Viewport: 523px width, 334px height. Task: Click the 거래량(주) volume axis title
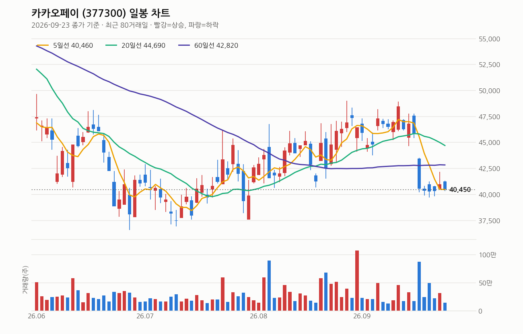click(25, 280)
